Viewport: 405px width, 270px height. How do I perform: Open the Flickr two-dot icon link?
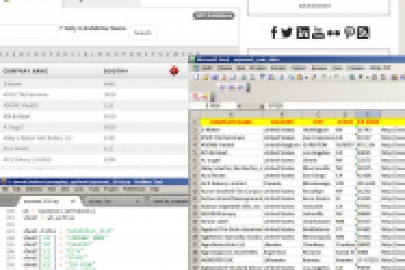pos(334,33)
